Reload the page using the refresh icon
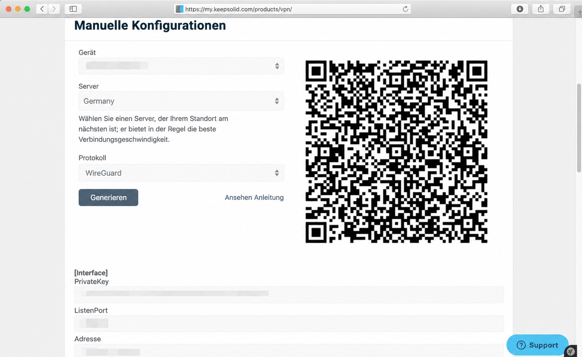 (x=405, y=9)
